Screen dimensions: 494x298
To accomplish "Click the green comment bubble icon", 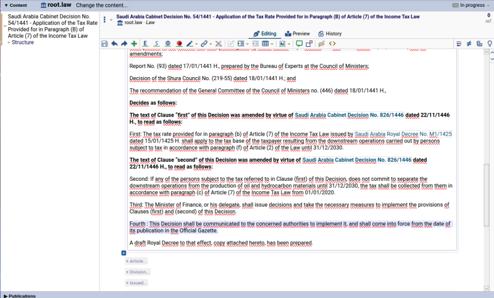I will pyautogui.click(x=299, y=44).
